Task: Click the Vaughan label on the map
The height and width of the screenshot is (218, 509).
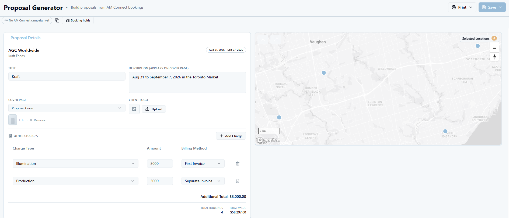Action: [x=318, y=42]
